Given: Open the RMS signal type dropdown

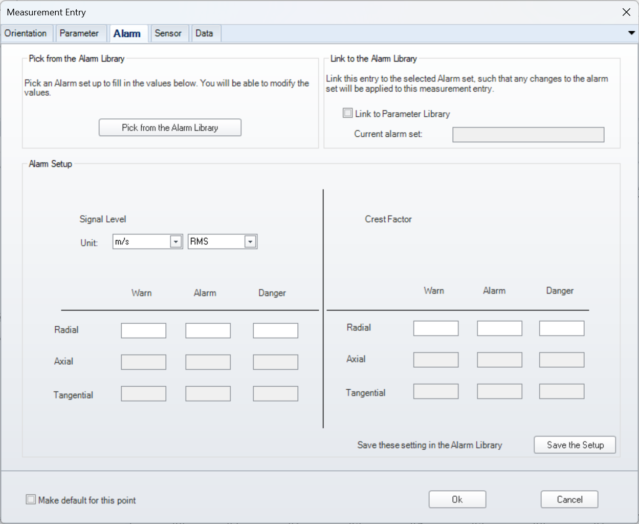Looking at the screenshot, I should 250,242.
